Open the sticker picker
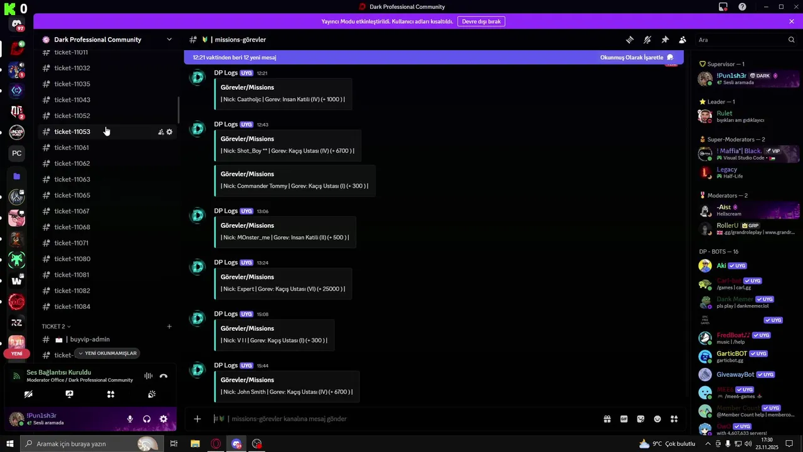 coord(641,419)
